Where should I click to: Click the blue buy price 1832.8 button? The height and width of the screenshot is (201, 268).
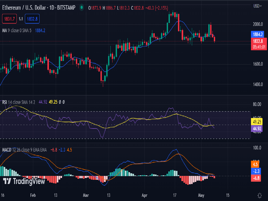[32, 19]
